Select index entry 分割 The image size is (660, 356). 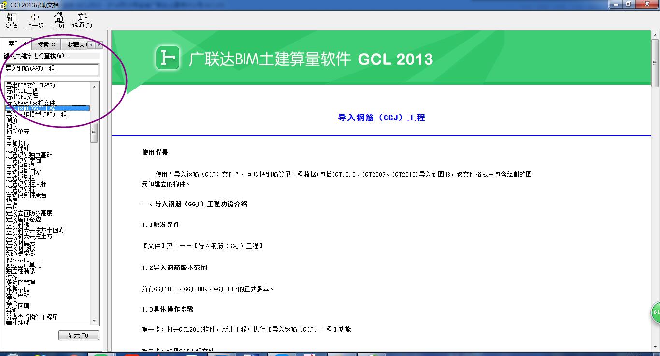point(12,311)
